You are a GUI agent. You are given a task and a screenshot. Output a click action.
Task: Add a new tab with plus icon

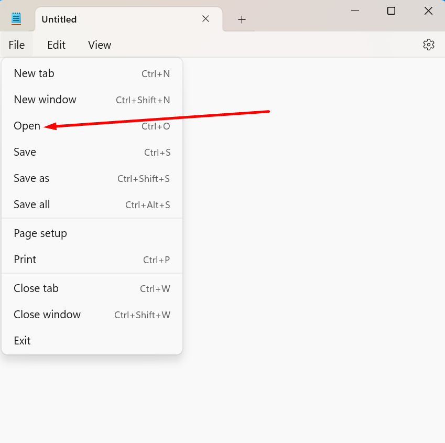click(x=242, y=19)
